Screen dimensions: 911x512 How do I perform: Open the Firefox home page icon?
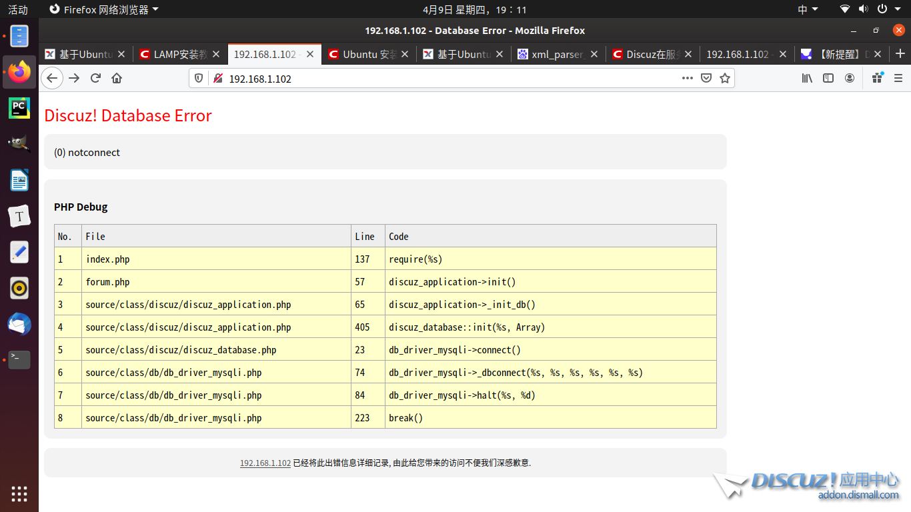tap(117, 78)
